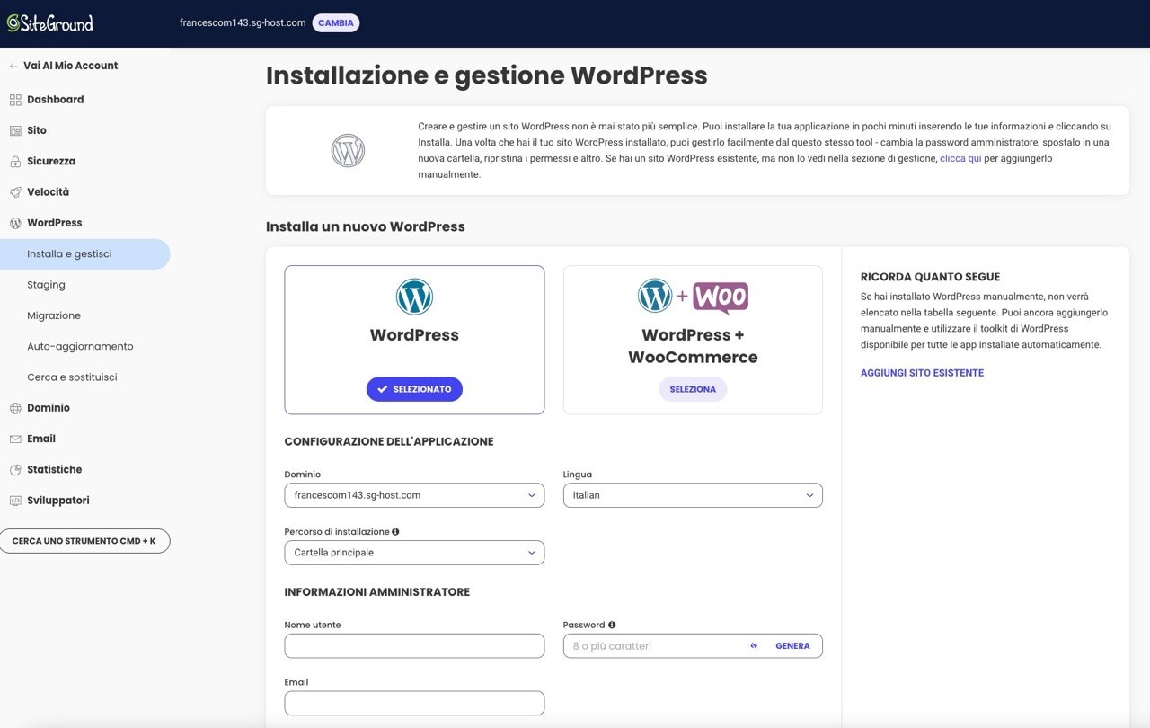The image size is (1150, 728).
Task: Click the Email envelope icon
Action: tap(15, 439)
